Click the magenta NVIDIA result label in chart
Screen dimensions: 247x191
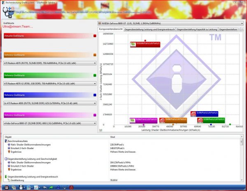[x=143, y=121]
